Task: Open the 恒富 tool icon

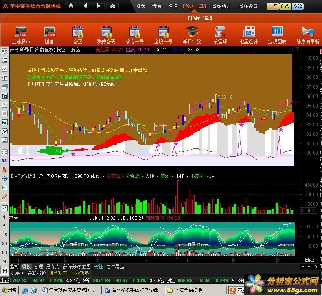Action: pos(50,35)
